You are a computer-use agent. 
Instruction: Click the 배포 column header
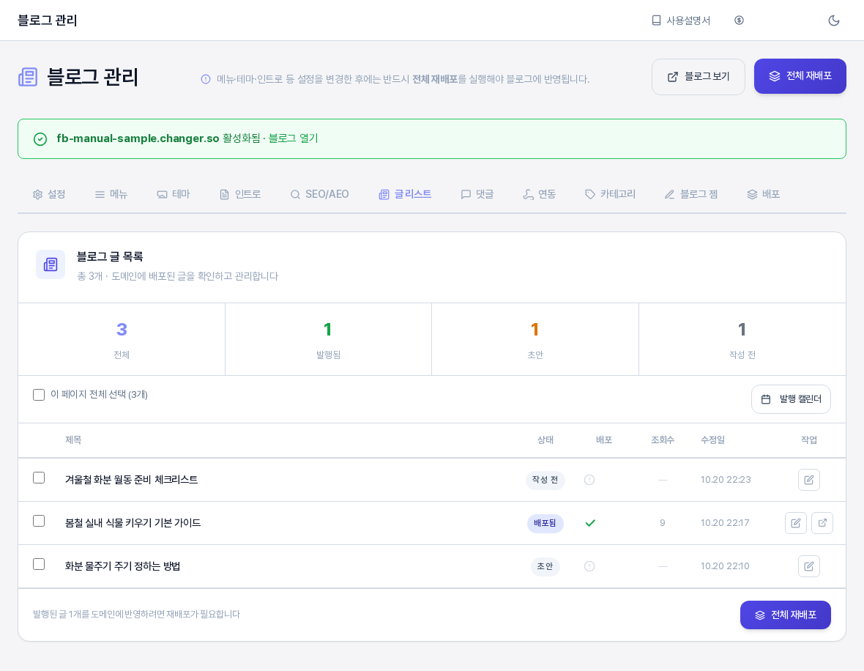(x=604, y=440)
